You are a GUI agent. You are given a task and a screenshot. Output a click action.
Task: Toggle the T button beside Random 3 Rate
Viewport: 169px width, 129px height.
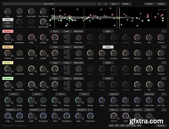tap(59, 119)
